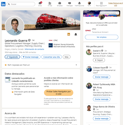Click verification badge next to Colesen Faunt
This screenshot has height=125, width=123.
click(x=107, y=67)
